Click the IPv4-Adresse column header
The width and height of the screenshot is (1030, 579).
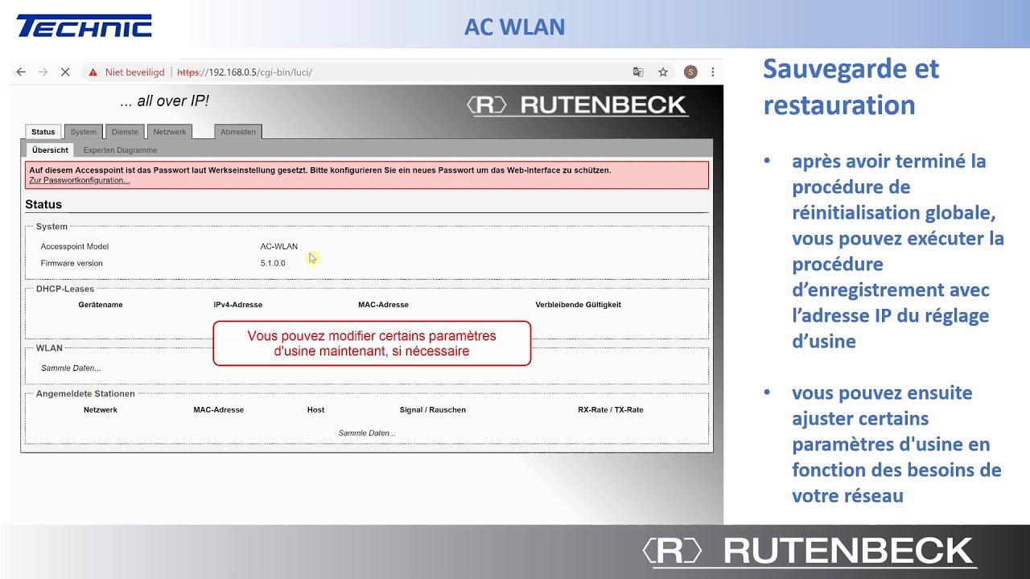point(238,305)
